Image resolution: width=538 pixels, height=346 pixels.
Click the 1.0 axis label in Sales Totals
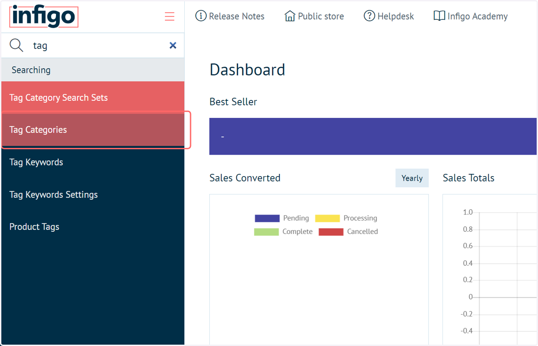pos(468,212)
